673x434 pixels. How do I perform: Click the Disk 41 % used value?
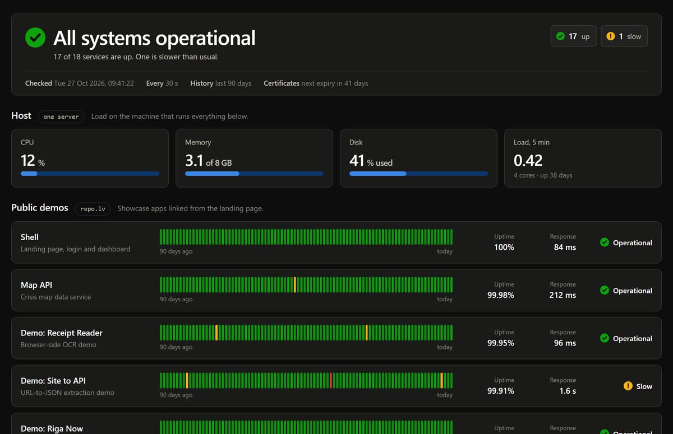click(371, 161)
